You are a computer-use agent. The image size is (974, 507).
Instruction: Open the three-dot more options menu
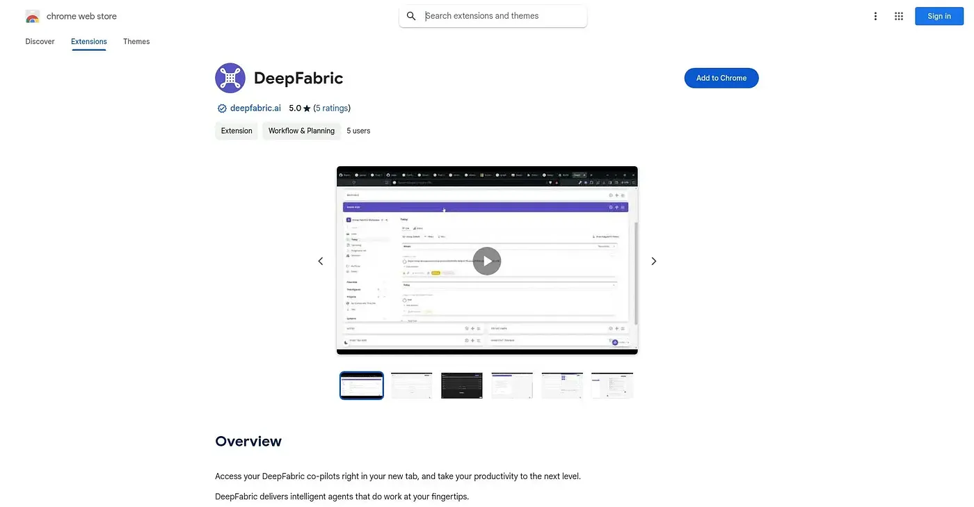tap(875, 16)
